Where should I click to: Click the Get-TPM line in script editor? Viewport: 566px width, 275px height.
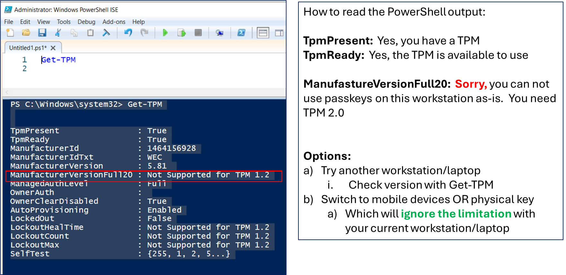coord(58,60)
